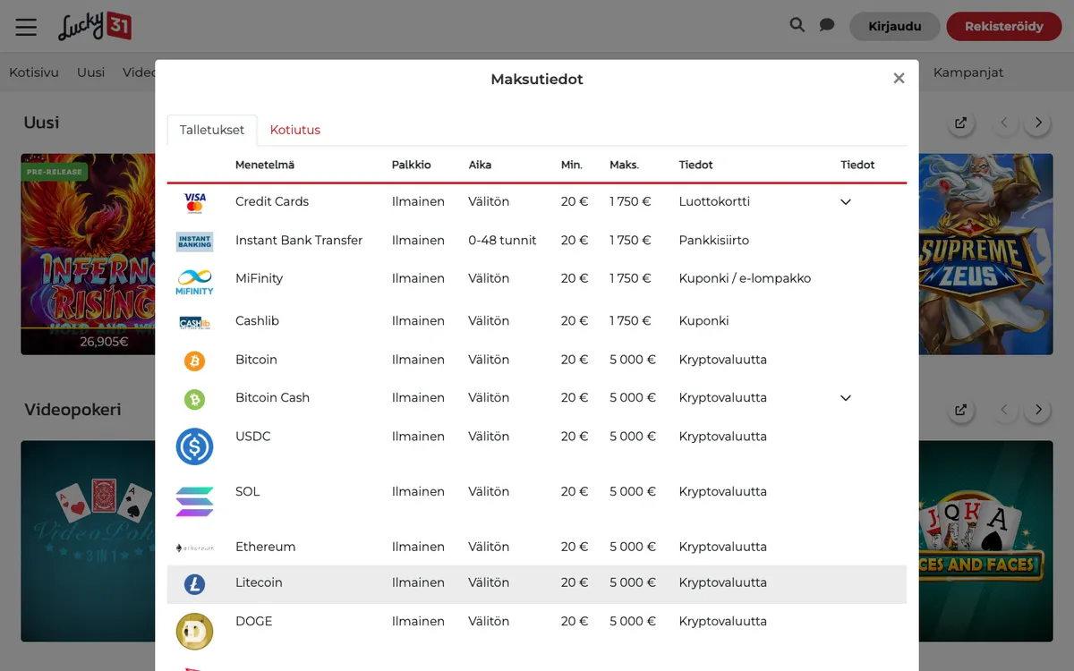This screenshot has height=671, width=1074.
Task: Open the Aces and Faces game thumbnail
Action: click(985, 540)
